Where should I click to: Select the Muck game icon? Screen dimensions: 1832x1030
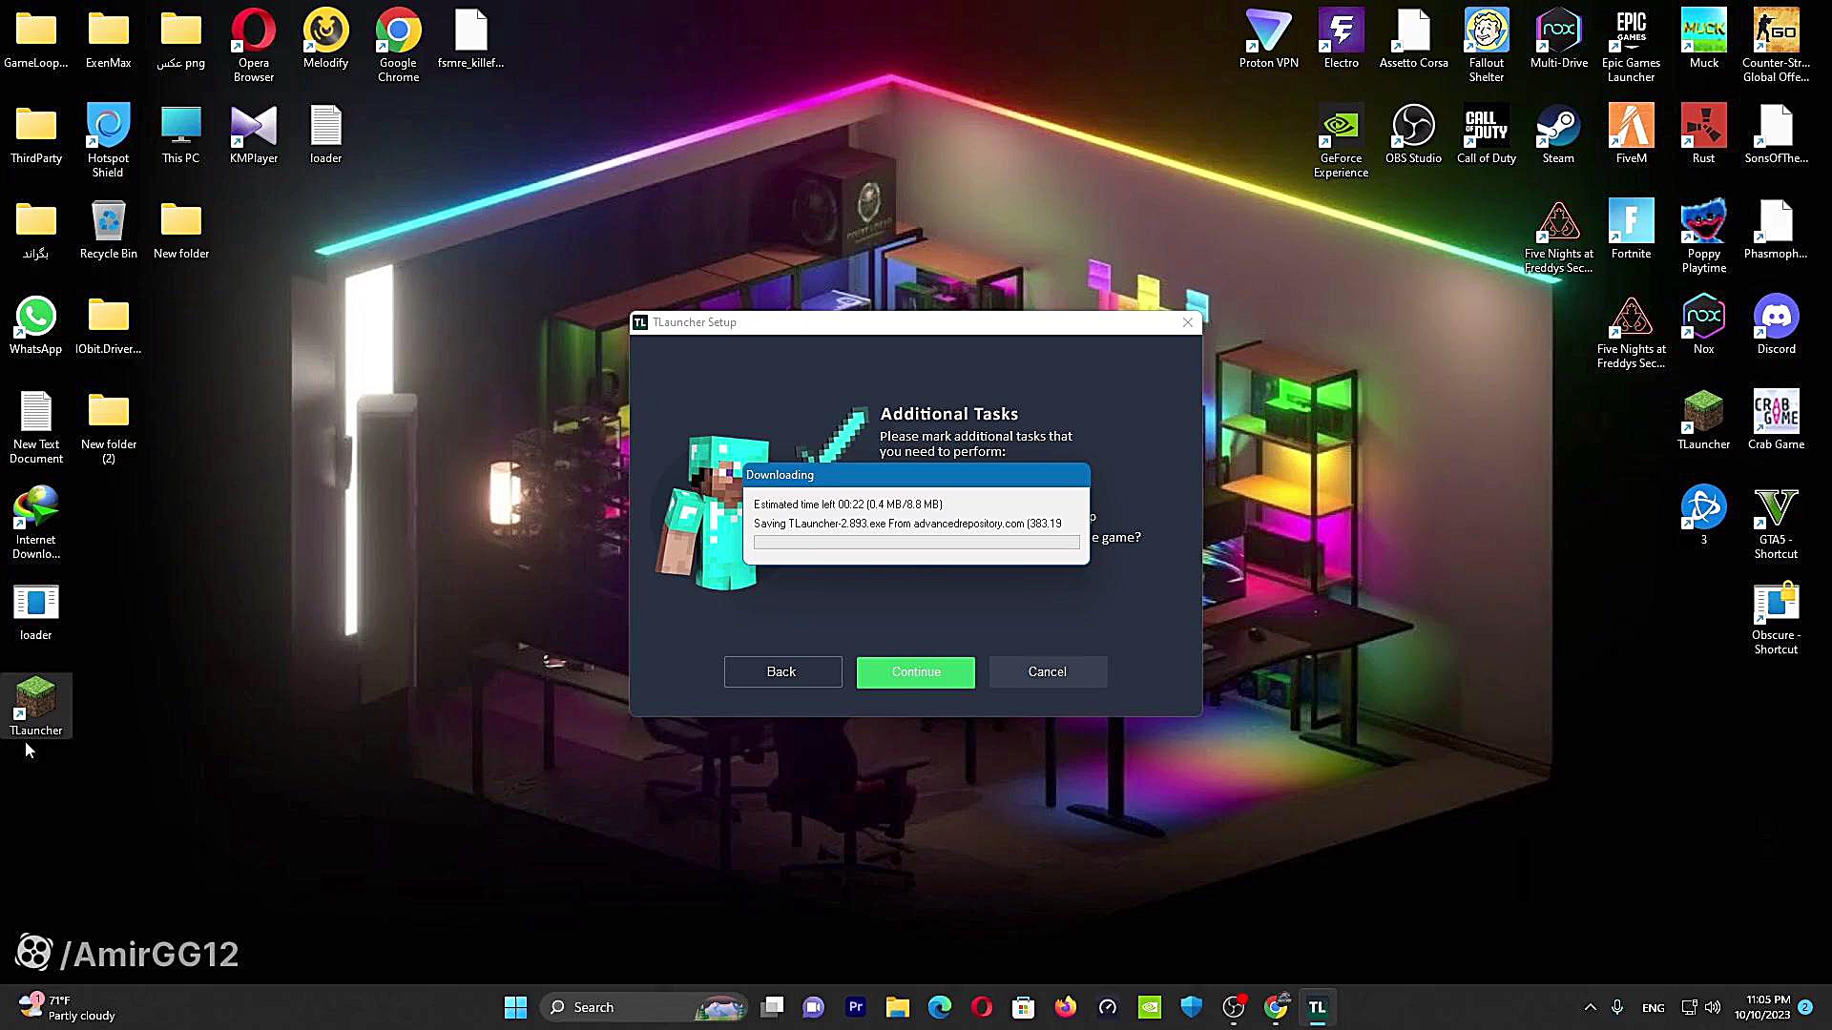[x=1703, y=38]
